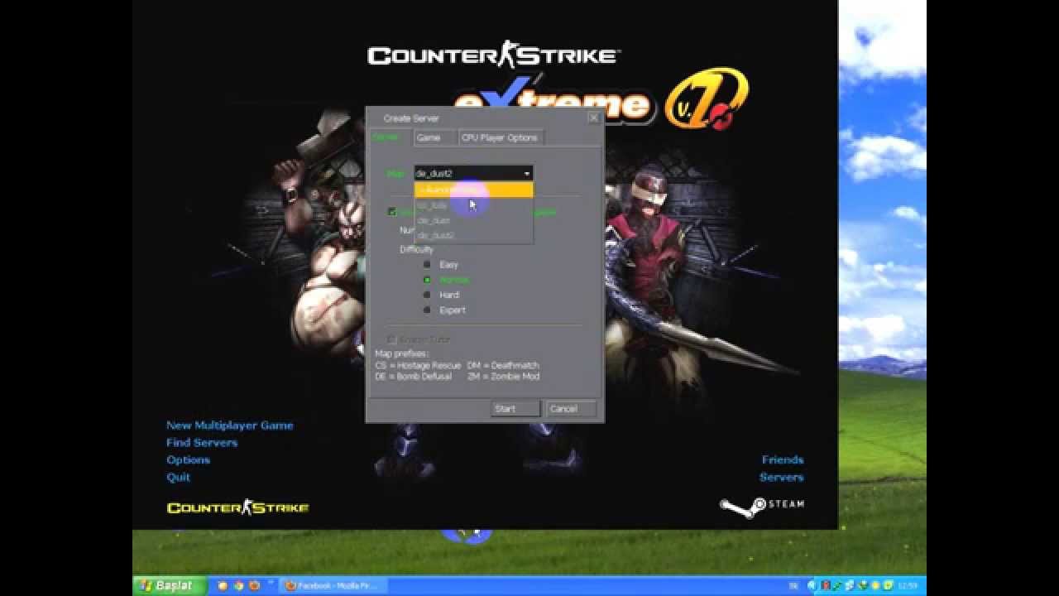Toggle the checkbox below the Map dropdown

392,212
